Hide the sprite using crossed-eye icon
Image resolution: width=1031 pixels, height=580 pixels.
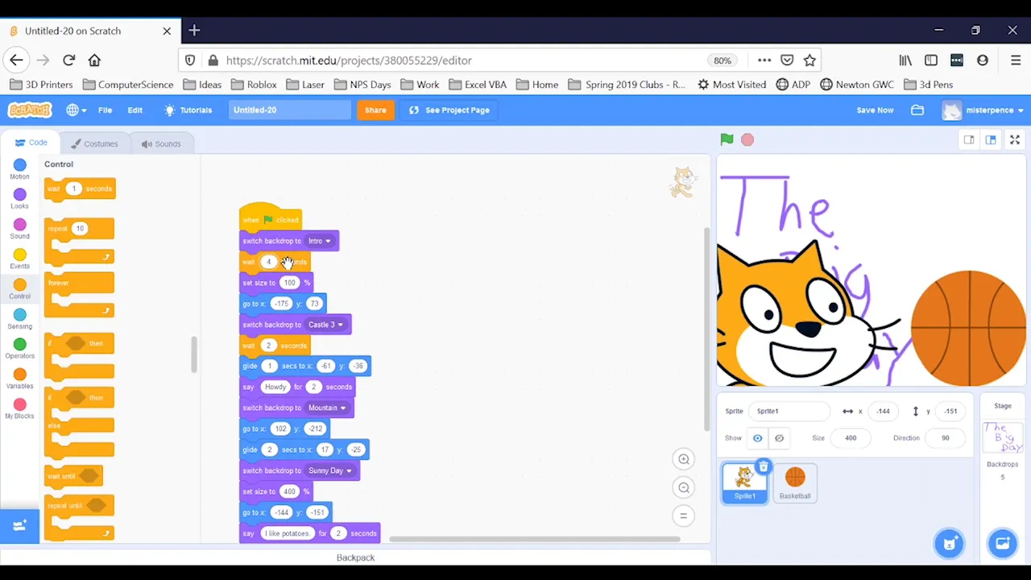(779, 438)
